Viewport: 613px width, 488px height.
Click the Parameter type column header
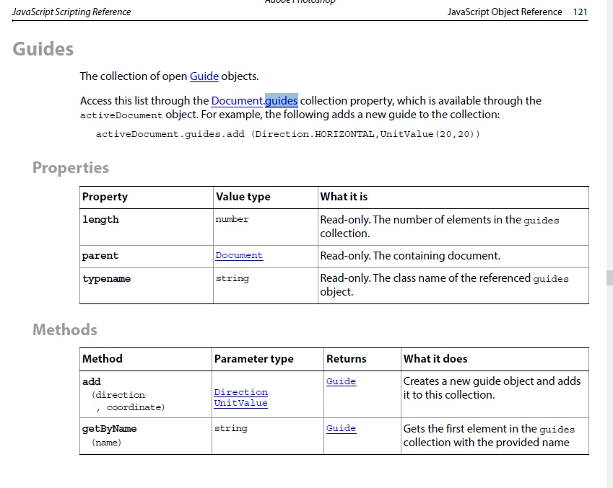[253, 359]
